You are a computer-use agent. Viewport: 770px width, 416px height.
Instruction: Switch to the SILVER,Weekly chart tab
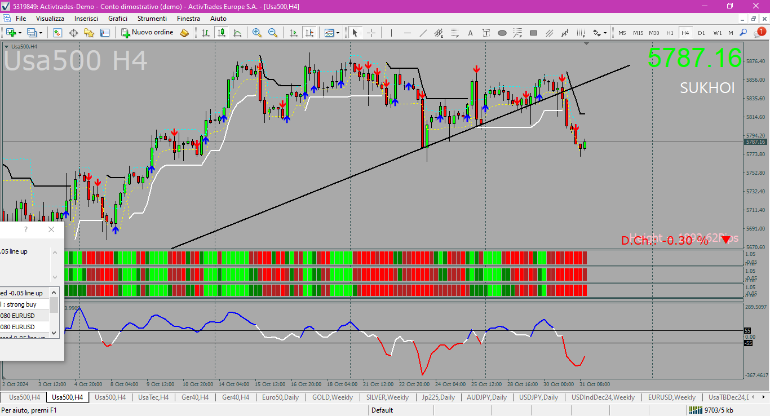pos(387,397)
